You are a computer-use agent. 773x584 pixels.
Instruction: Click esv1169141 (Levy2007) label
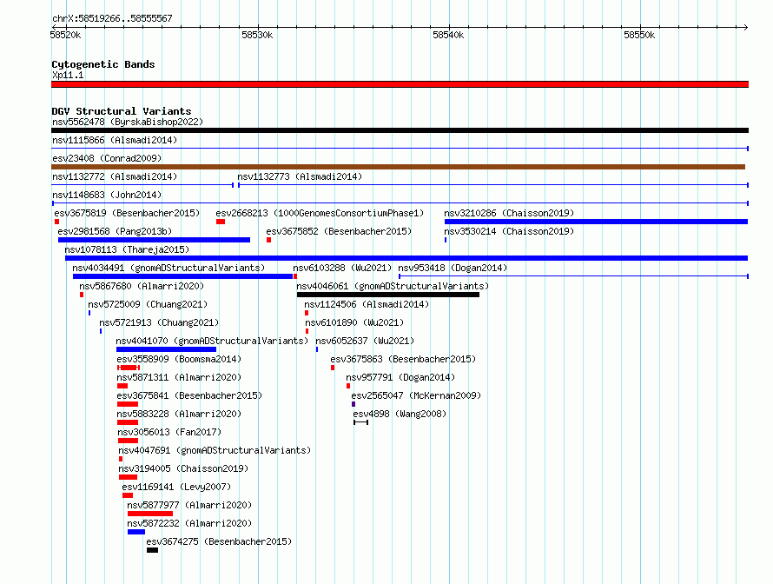click(176, 487)
